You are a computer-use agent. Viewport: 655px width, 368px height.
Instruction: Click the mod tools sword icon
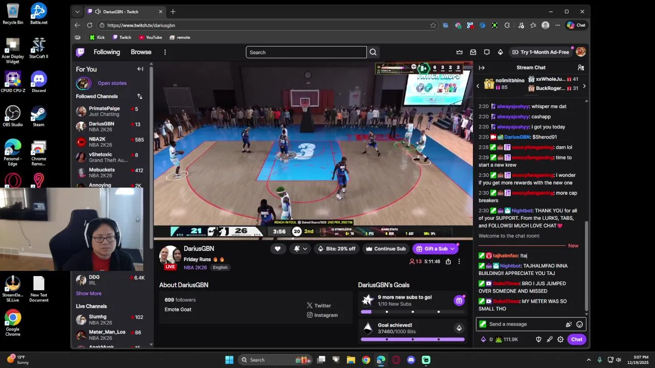pos(550,339)
